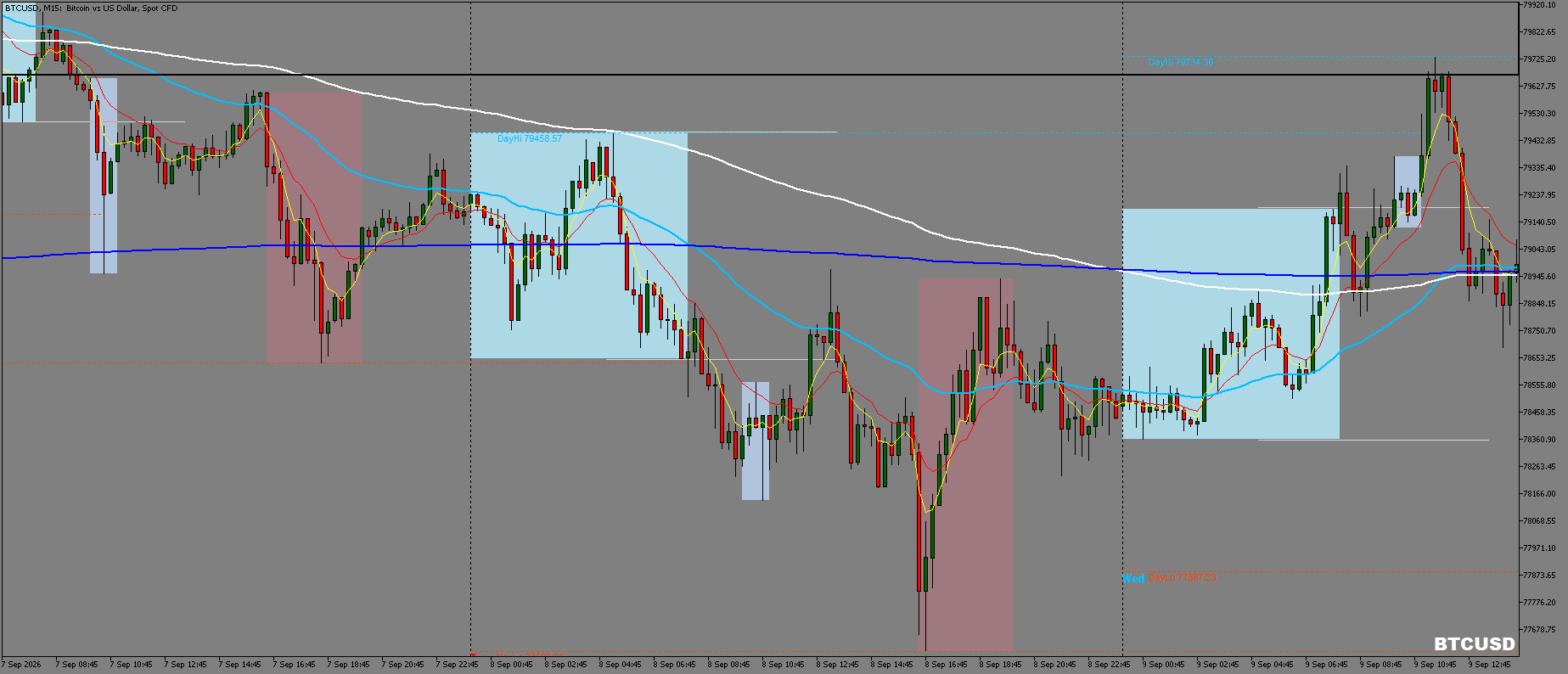This screenshot has width=1568, height=674.
Task: Click the '8 Sep 04:45' time axis label
Action: tap(620, 665)
